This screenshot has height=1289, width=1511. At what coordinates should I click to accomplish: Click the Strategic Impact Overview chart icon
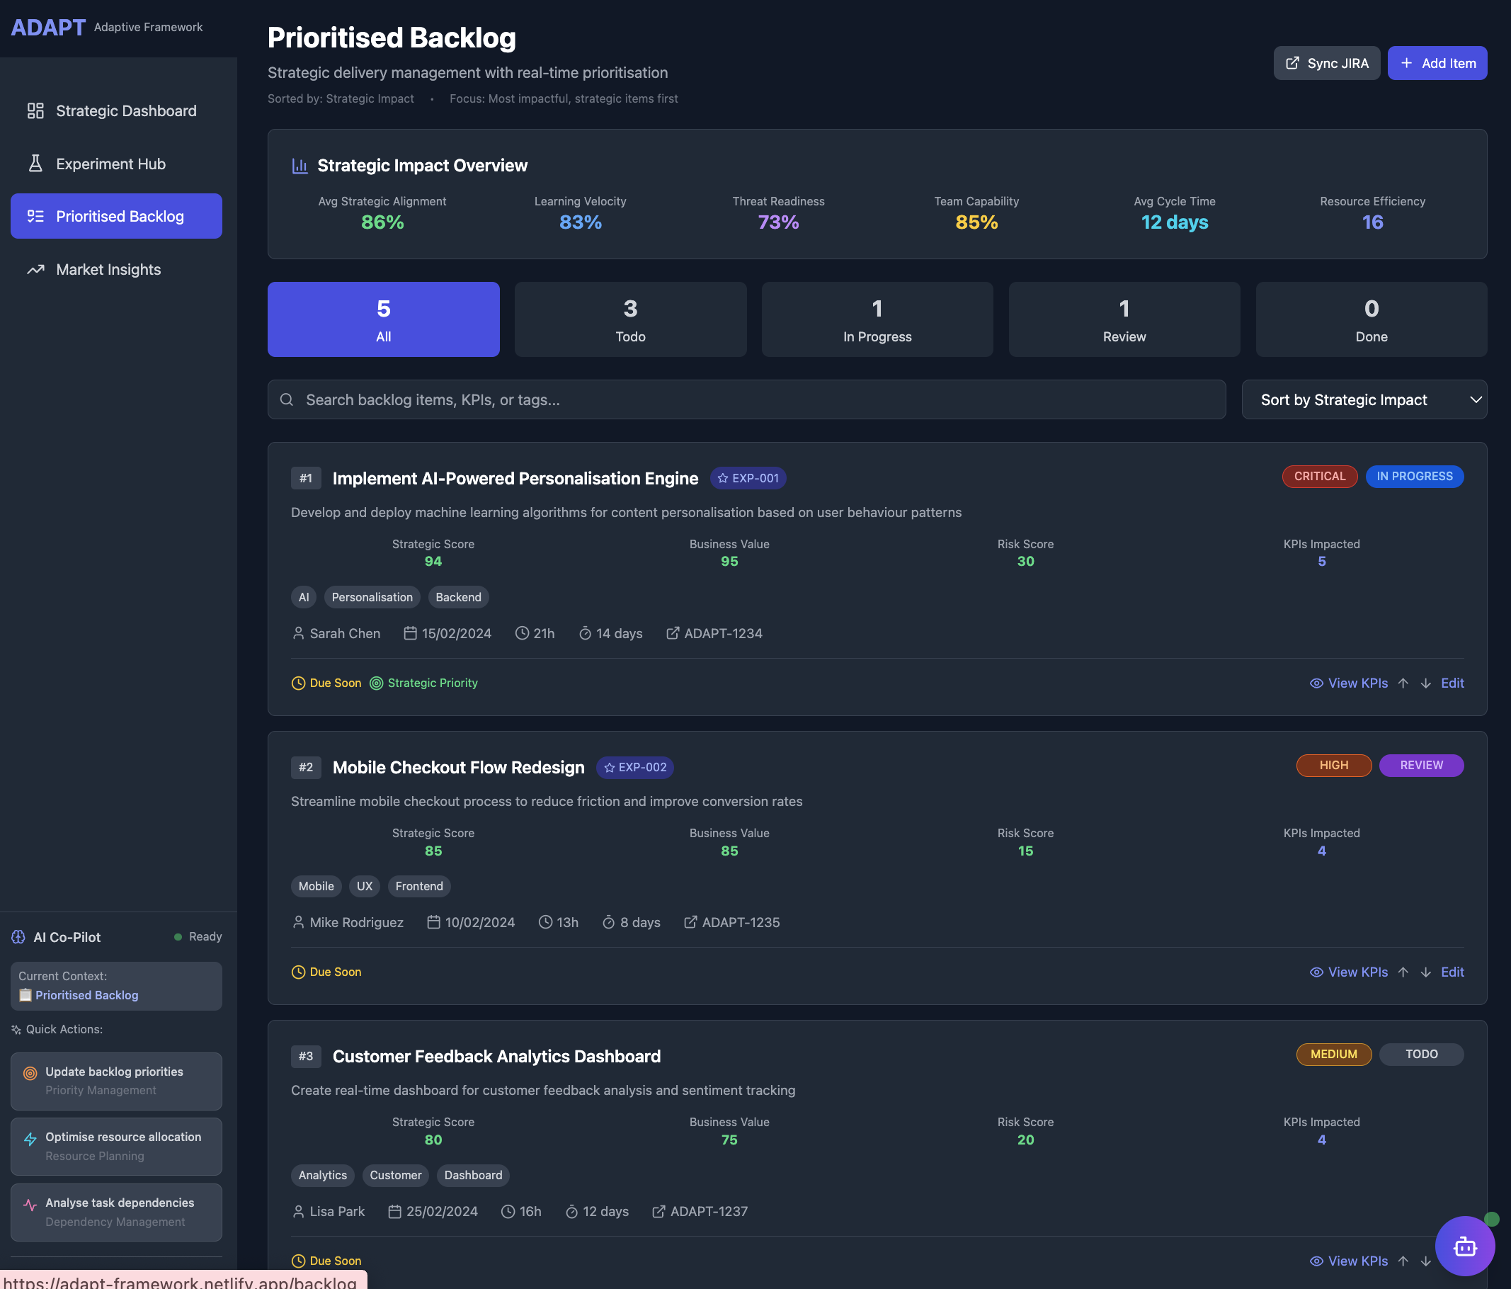click(x=300, y=166)
